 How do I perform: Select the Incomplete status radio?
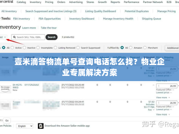[x=38, y=48]
